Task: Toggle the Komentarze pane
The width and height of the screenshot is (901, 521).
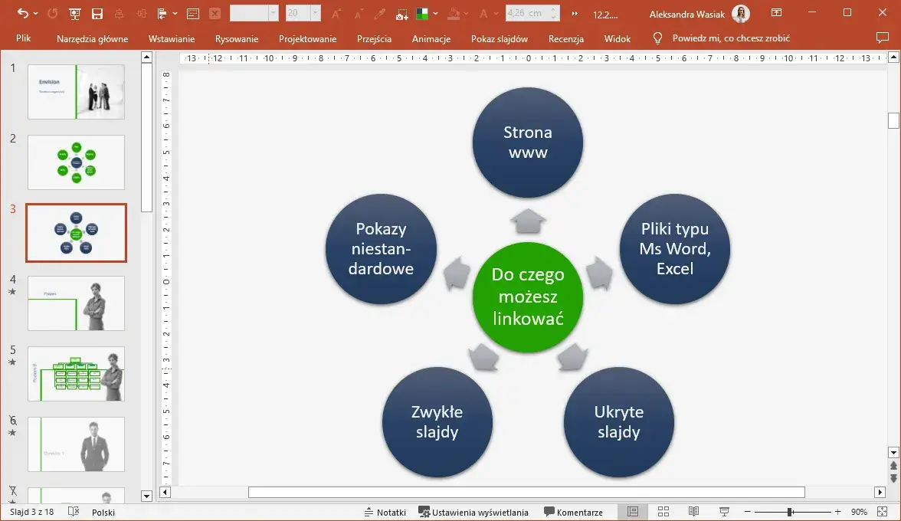Action: click(573, 511)
